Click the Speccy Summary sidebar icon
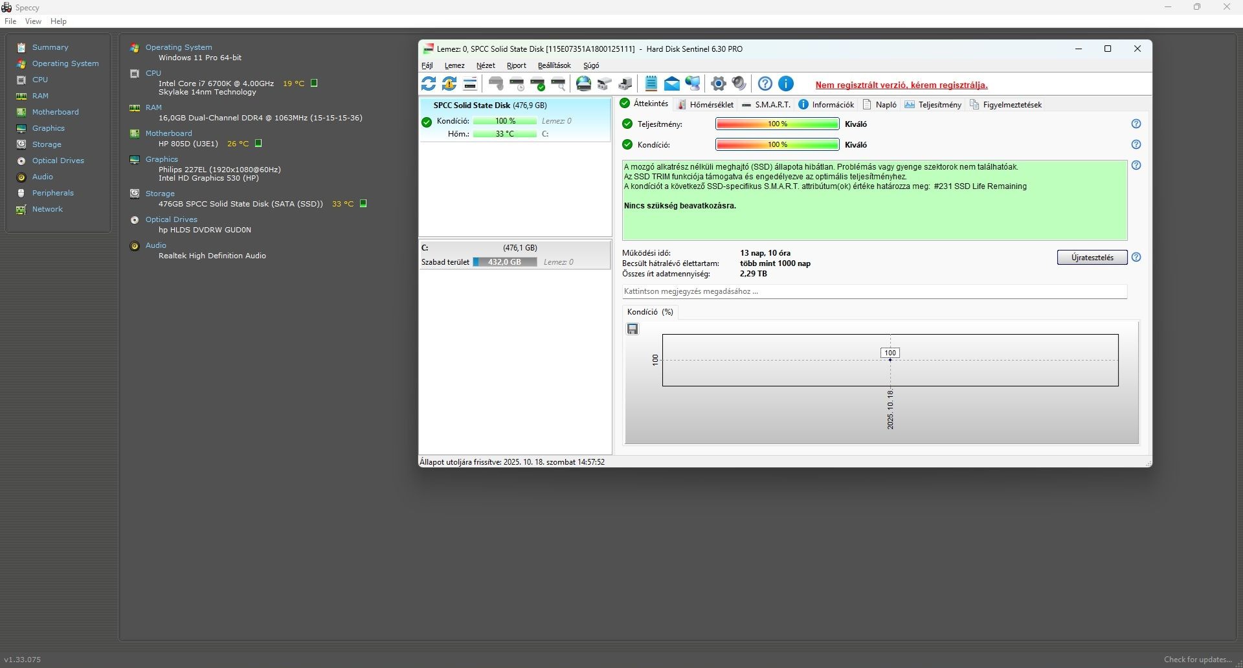The width and height of the screenshot is (1243, 668). [x=21, y=47]
